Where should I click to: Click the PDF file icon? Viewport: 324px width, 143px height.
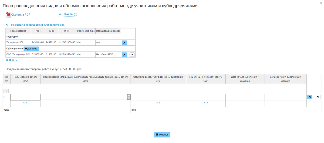(8, 15)
